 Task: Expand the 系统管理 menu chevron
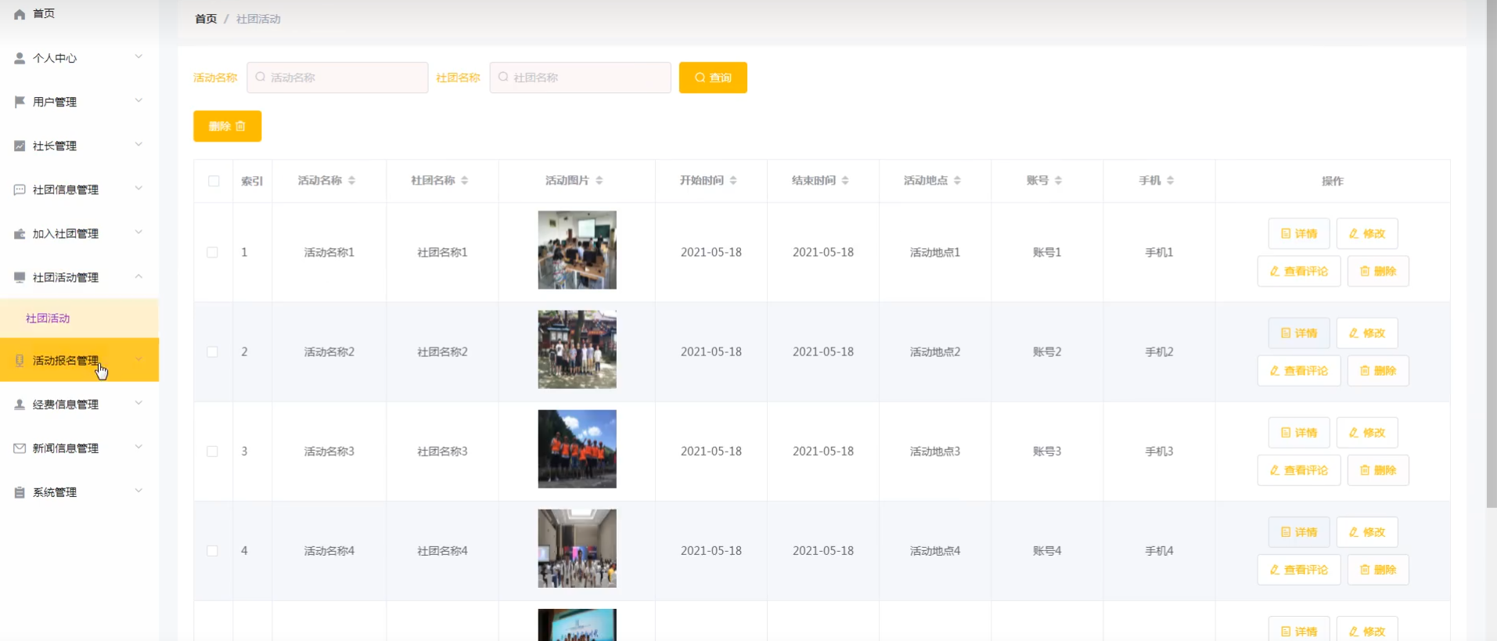(x=139, y=491)
